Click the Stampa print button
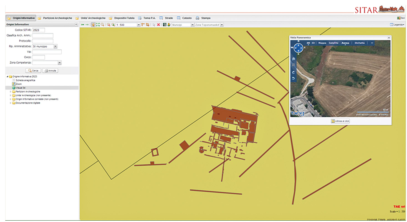This screenshot has width=407, height=222. click(x=203, y=18)
